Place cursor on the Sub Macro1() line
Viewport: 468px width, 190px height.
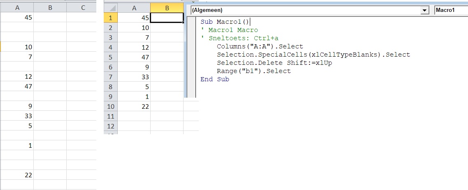click(x=225, y=22)
